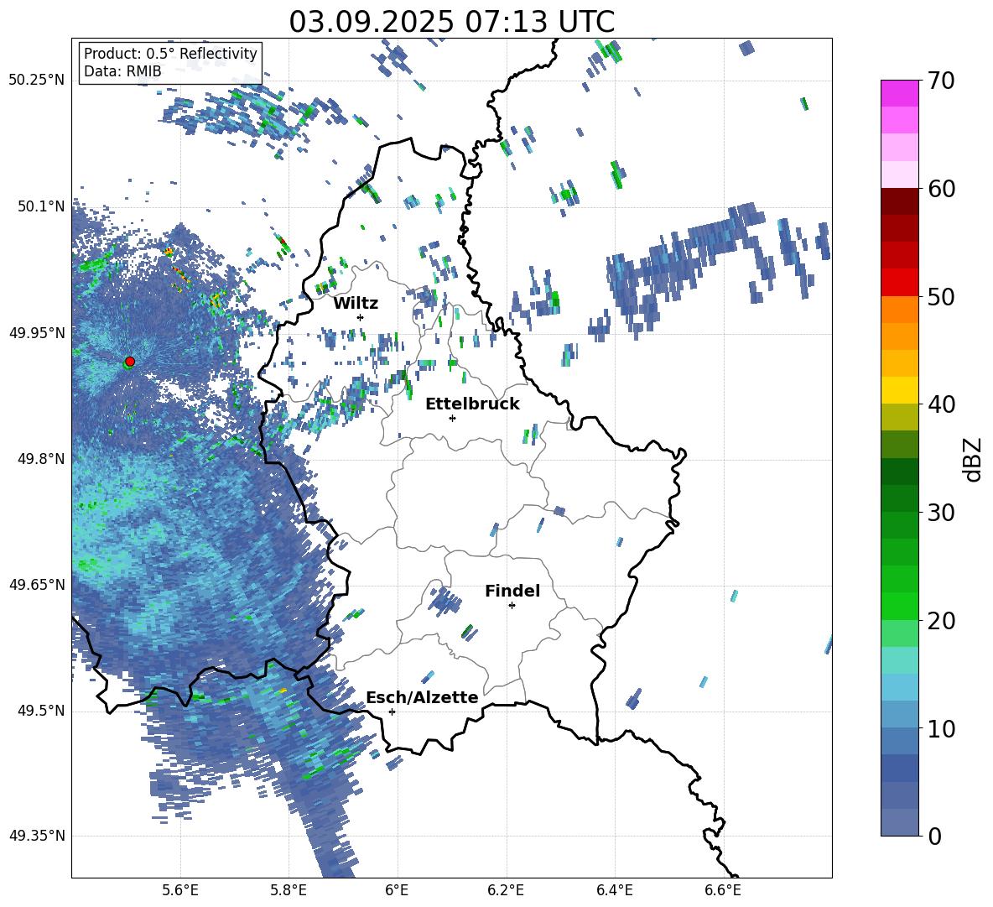Click the longitude label 5.6°E
Screen dimensions: 993x907
coord(179,890)
